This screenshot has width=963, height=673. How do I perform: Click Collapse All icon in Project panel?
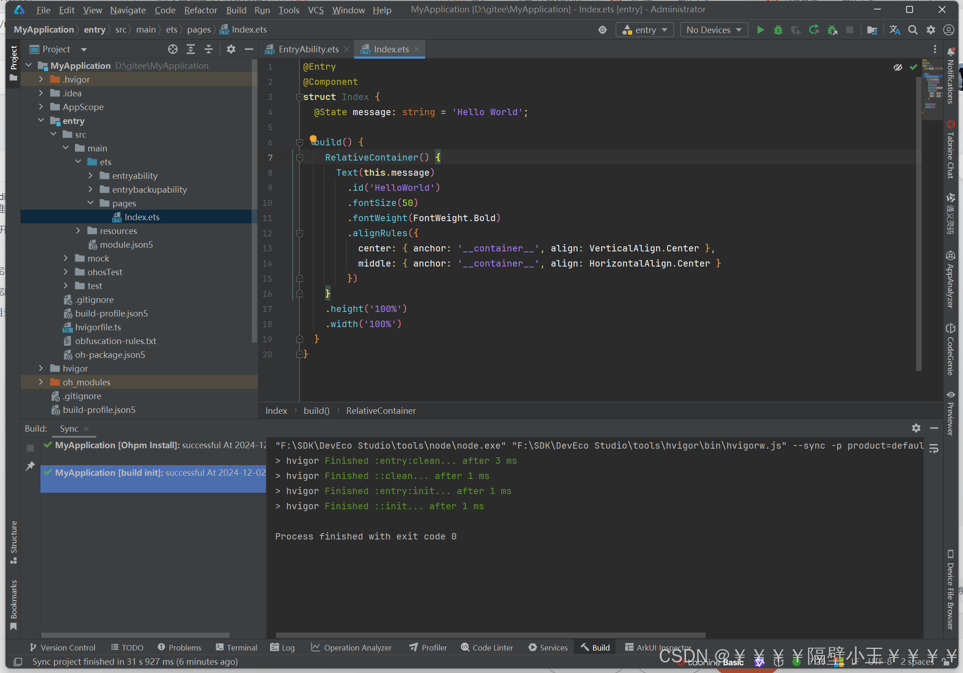click(x=209, y=49)
